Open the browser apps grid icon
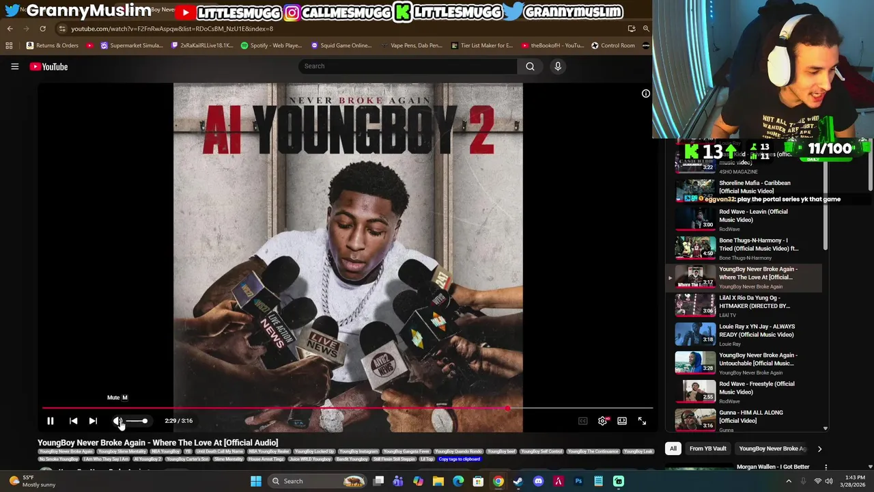 [x=9, y=46]
